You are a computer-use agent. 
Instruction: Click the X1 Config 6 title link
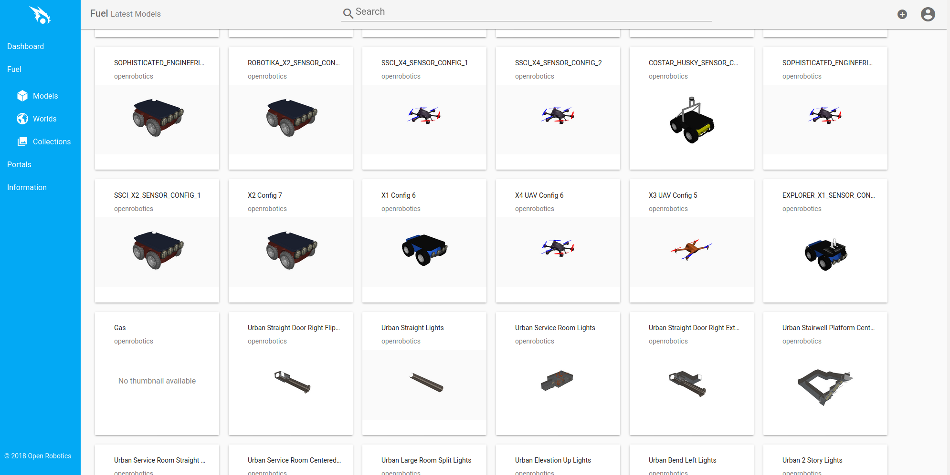[398, 195]
